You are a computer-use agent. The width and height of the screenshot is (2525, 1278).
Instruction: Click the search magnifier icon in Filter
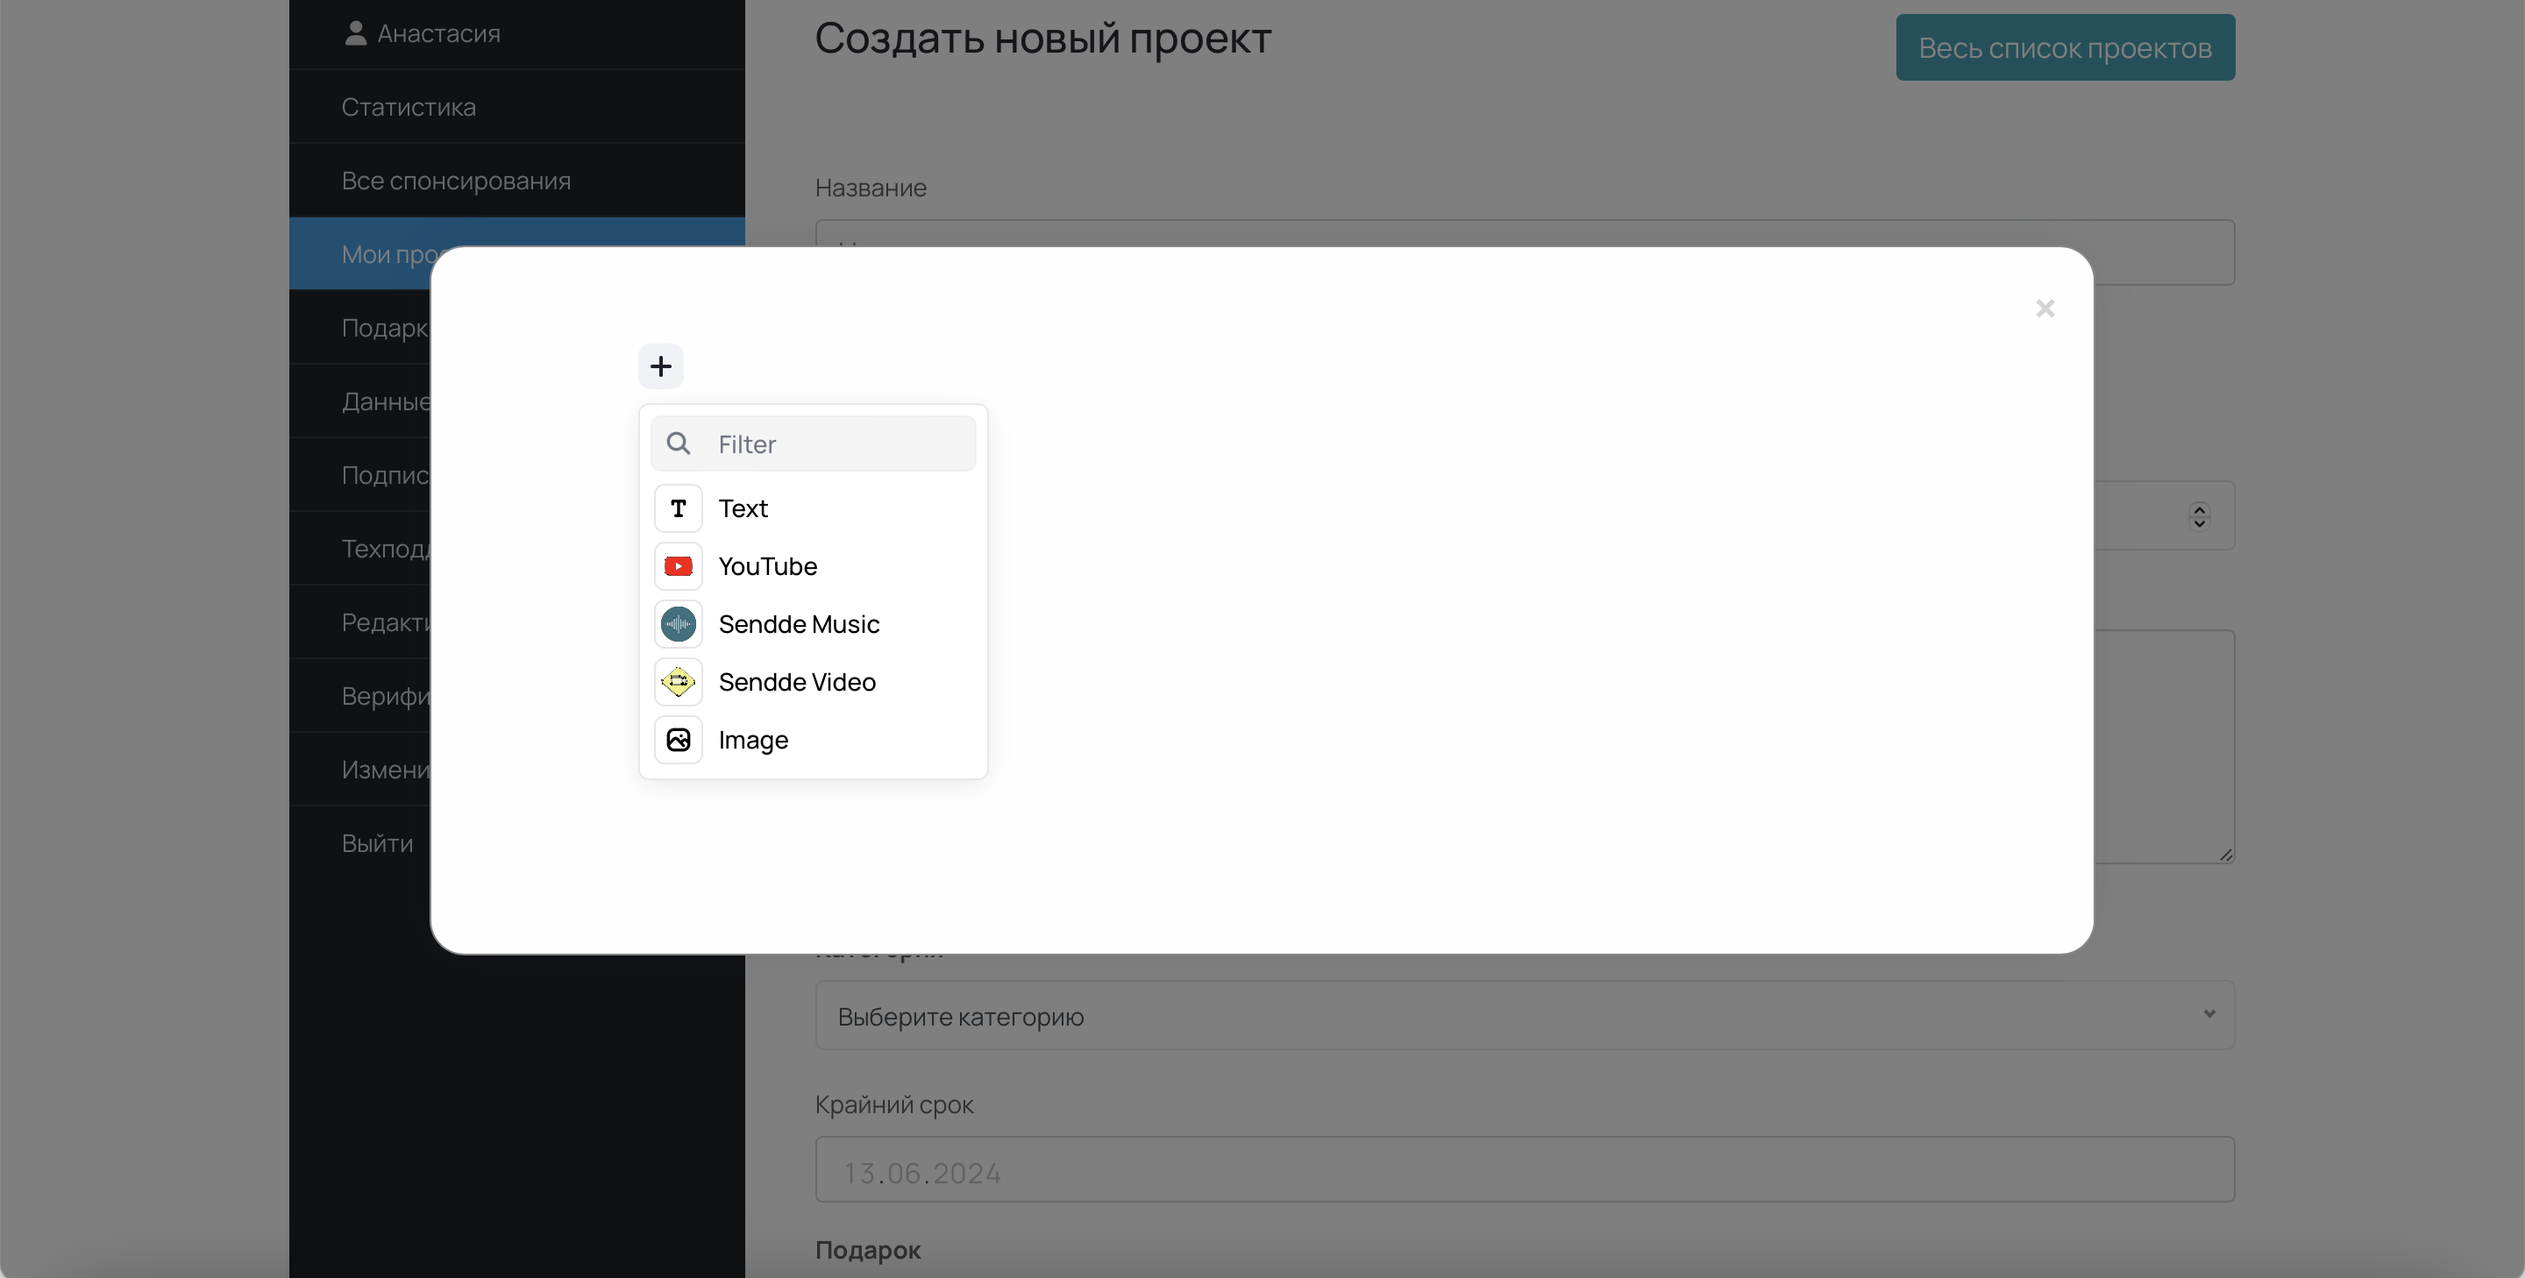tap(679, 444)
